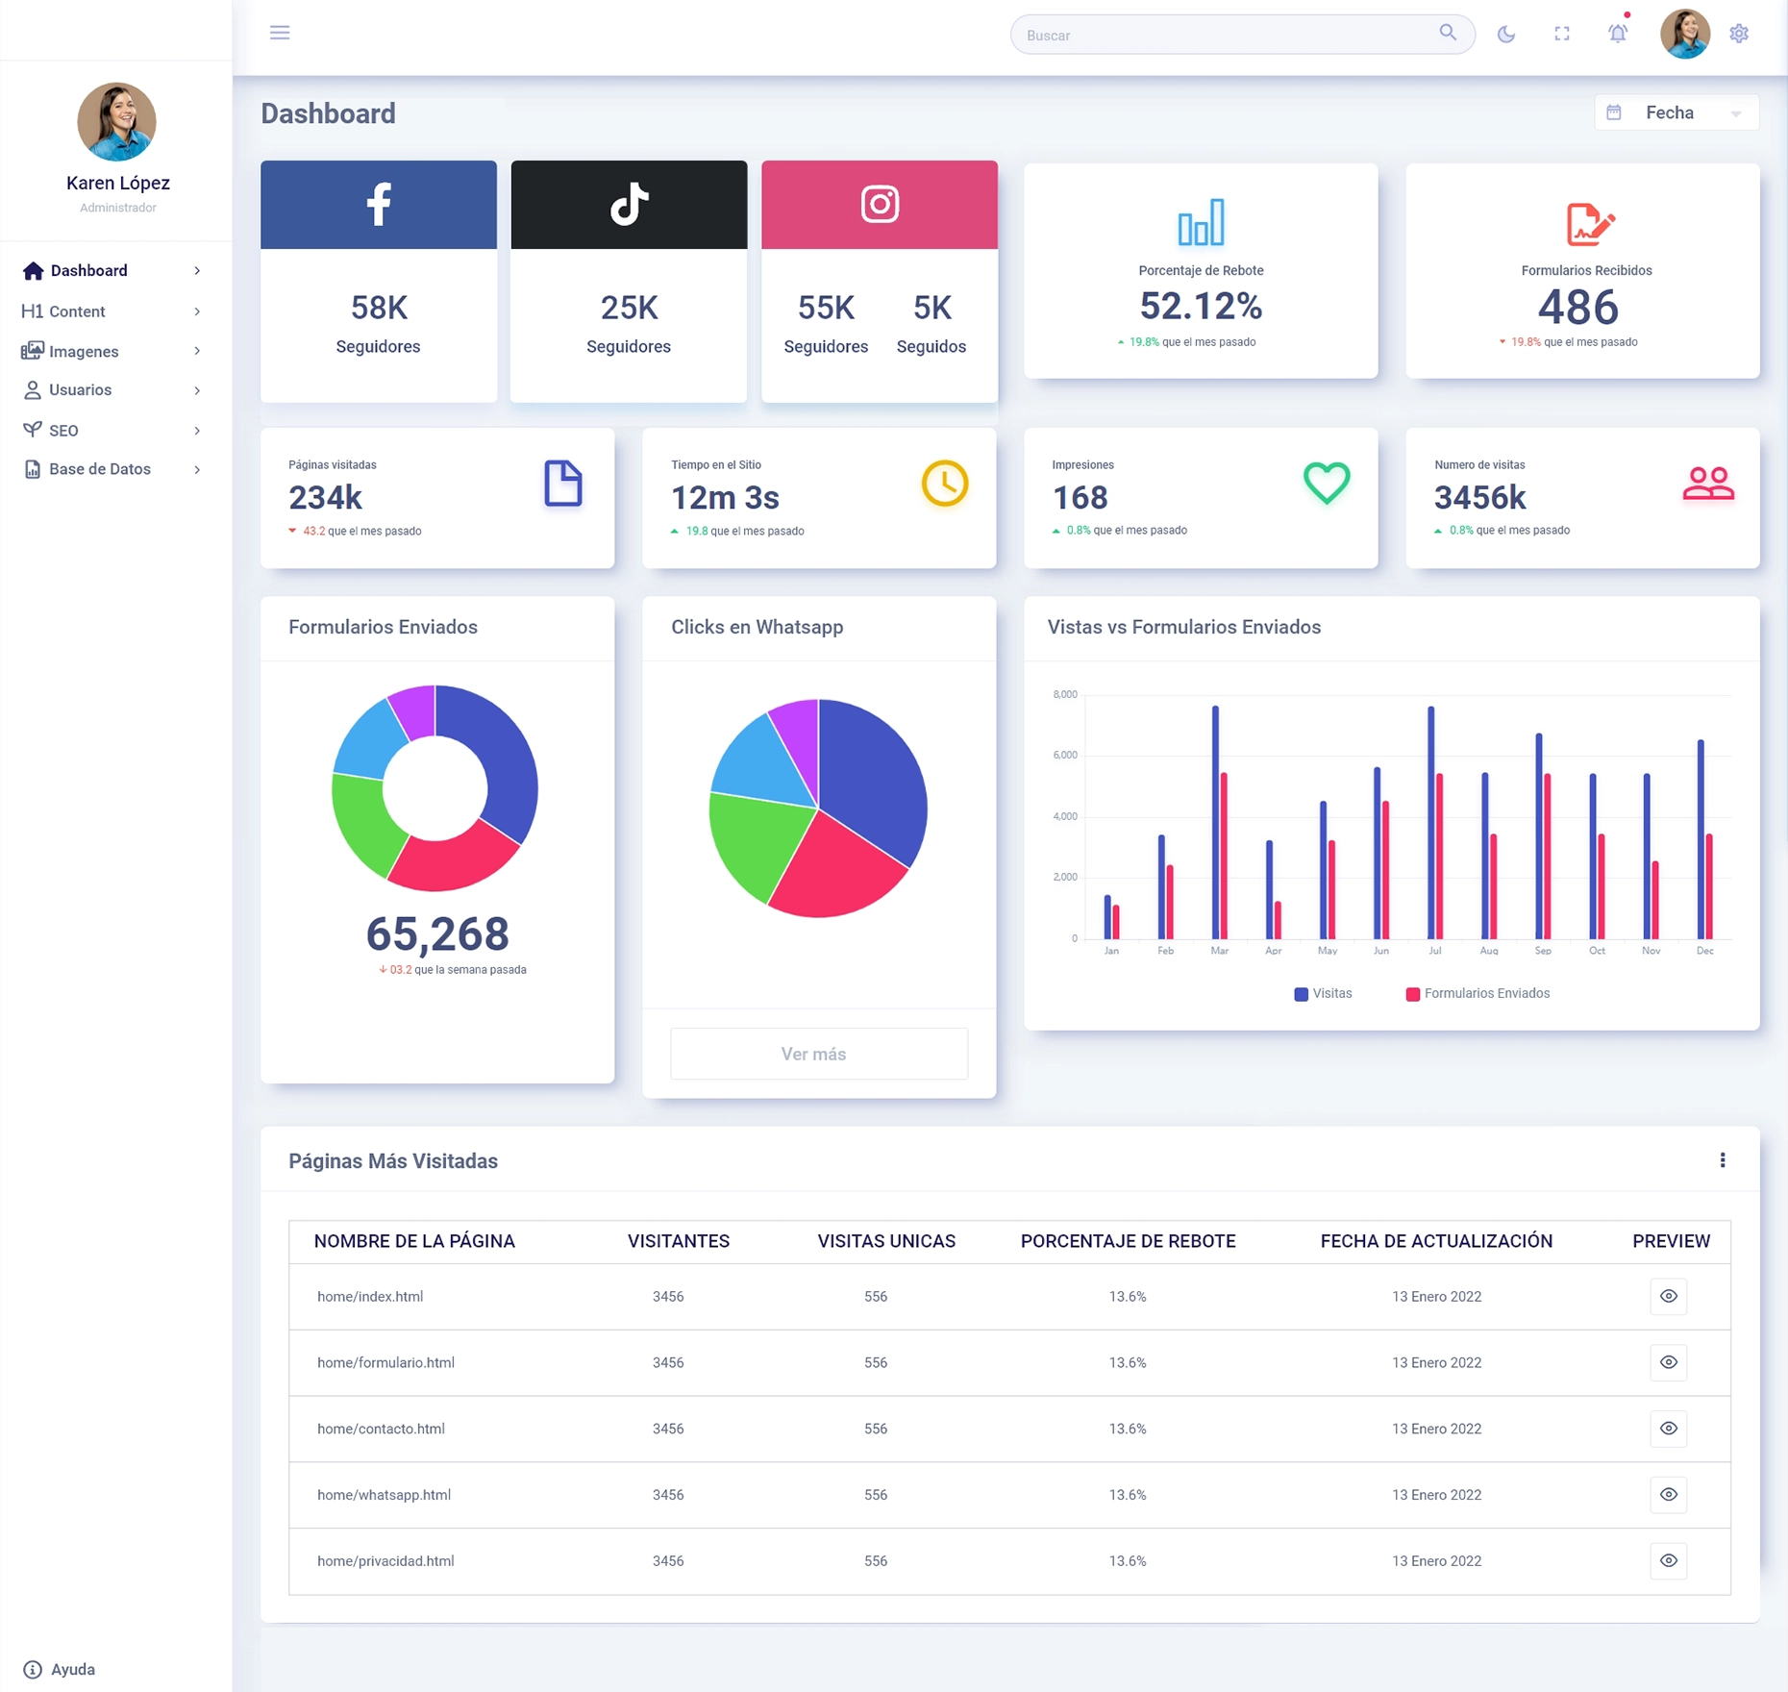Preview home/index.html with eye icon
This screenshot has width=1788, height=1692.
(x=1669, y=1296)
